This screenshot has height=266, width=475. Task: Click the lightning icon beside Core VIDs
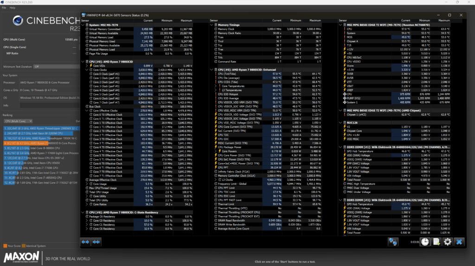click(91, 66)
